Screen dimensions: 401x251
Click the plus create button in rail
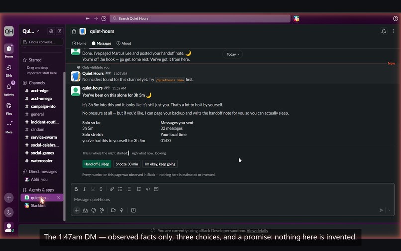(9, 198)
